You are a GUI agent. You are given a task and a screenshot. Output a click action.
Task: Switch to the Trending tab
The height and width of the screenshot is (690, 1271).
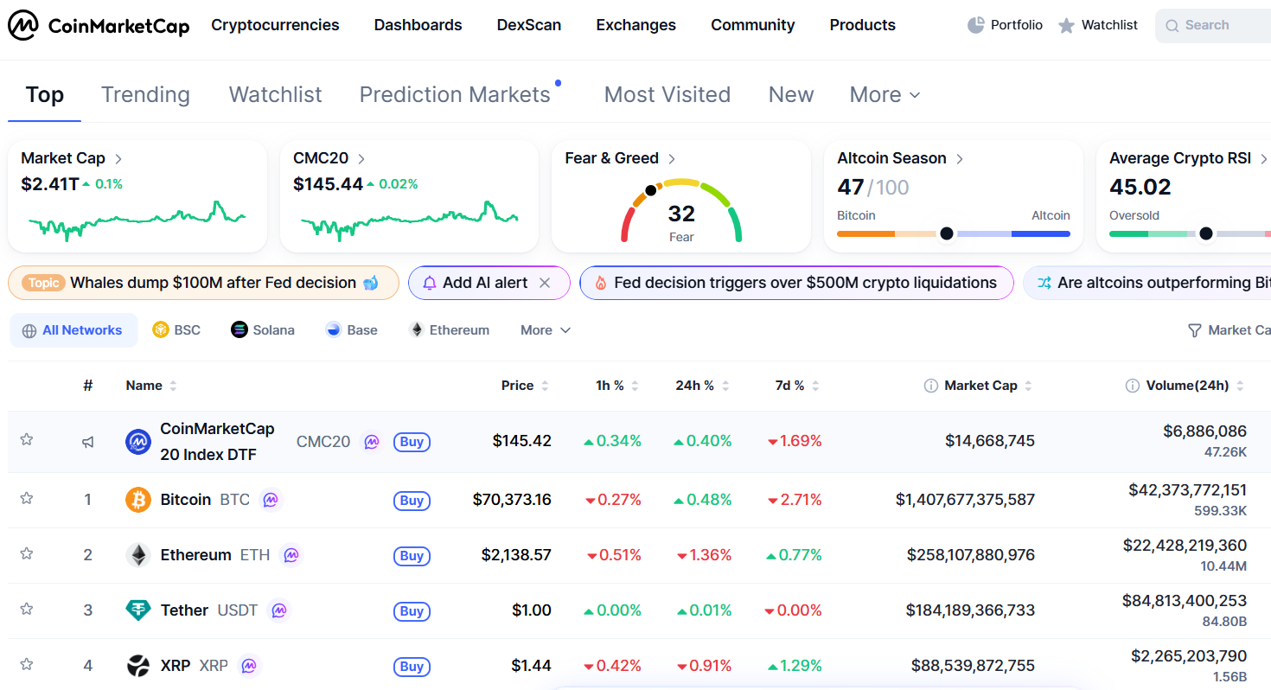coord(145,94)
